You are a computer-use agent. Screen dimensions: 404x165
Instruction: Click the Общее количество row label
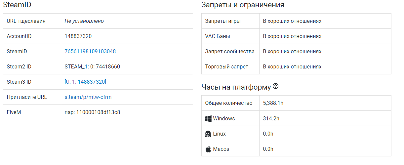(x=229, y=103)
